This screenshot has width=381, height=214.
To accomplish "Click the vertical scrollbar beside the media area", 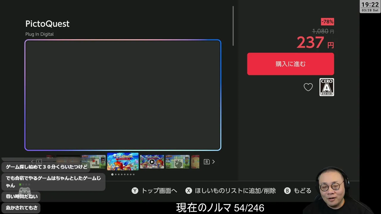I will coord(233,26).
